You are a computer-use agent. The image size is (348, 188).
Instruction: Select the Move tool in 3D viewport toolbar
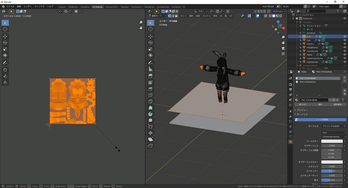click(151, 36)
